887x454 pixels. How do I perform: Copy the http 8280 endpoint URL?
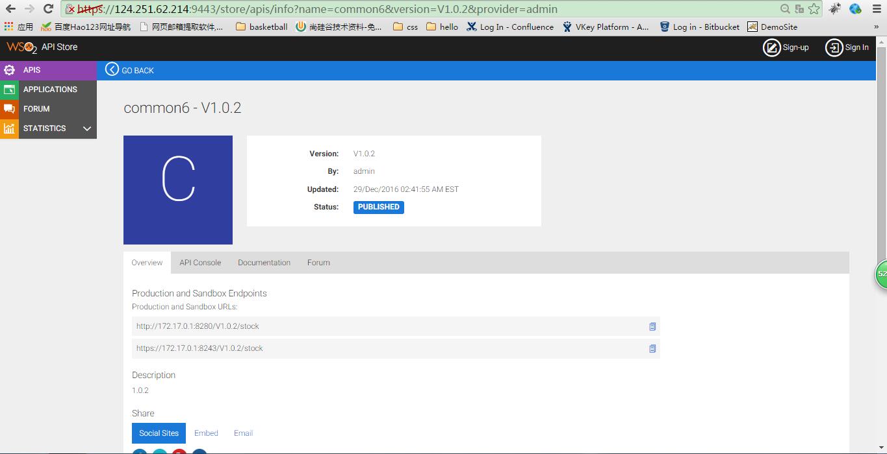(x=652, y=326)
